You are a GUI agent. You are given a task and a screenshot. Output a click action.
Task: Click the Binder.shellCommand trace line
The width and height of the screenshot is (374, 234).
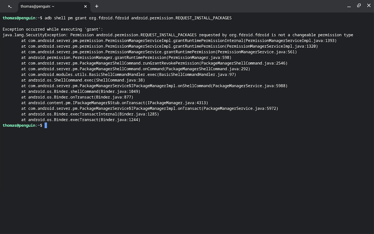click(81, 92)
